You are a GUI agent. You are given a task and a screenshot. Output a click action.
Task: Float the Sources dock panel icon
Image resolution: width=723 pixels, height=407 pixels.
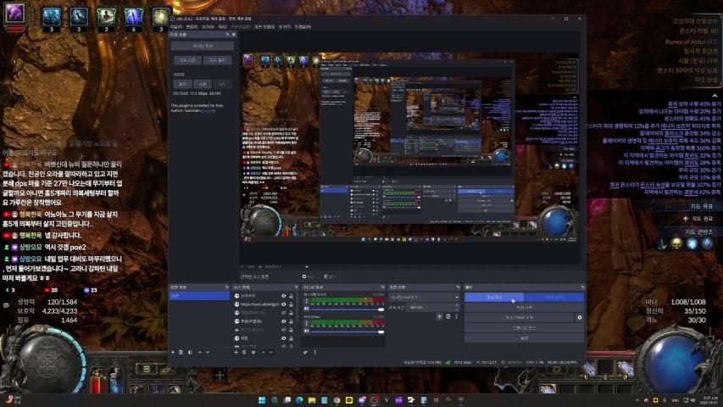pos(296,287)
